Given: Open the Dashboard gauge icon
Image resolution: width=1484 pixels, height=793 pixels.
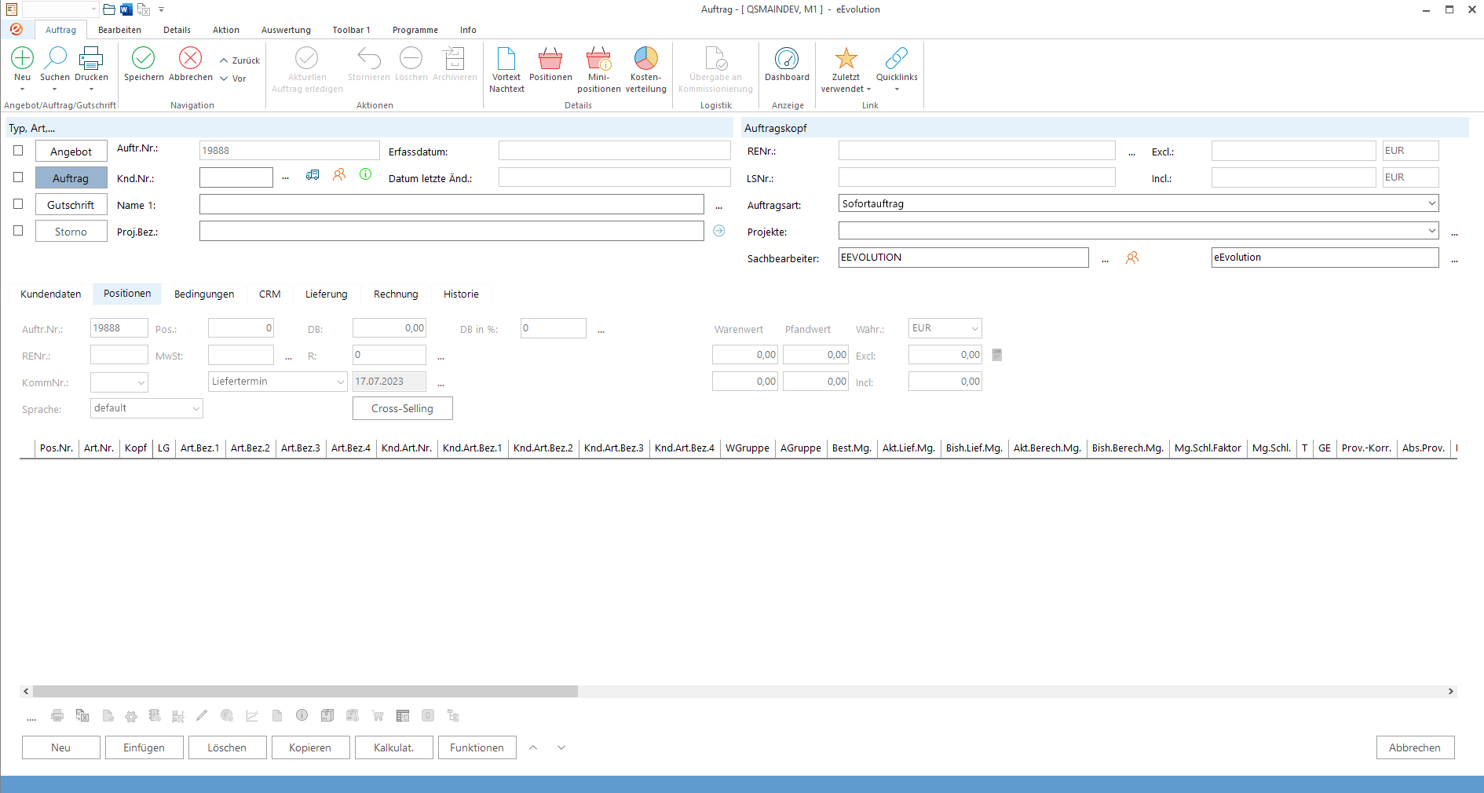Looking at the screenshot, I should pos(787,58).
